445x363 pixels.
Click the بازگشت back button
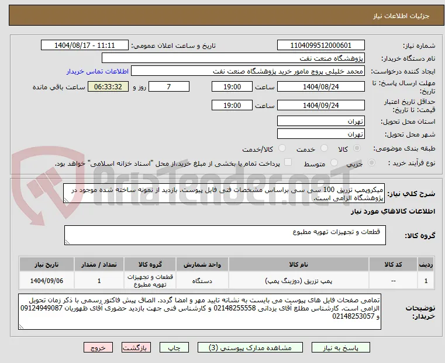click(136, 348)
